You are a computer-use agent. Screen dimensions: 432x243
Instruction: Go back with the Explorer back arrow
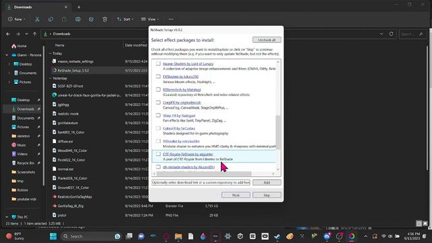click(8, 34)
